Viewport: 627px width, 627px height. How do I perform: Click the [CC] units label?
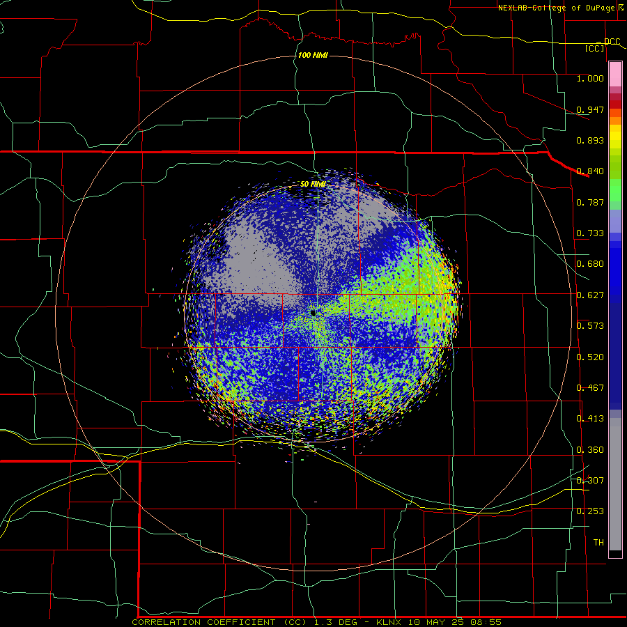coord(595,48)
